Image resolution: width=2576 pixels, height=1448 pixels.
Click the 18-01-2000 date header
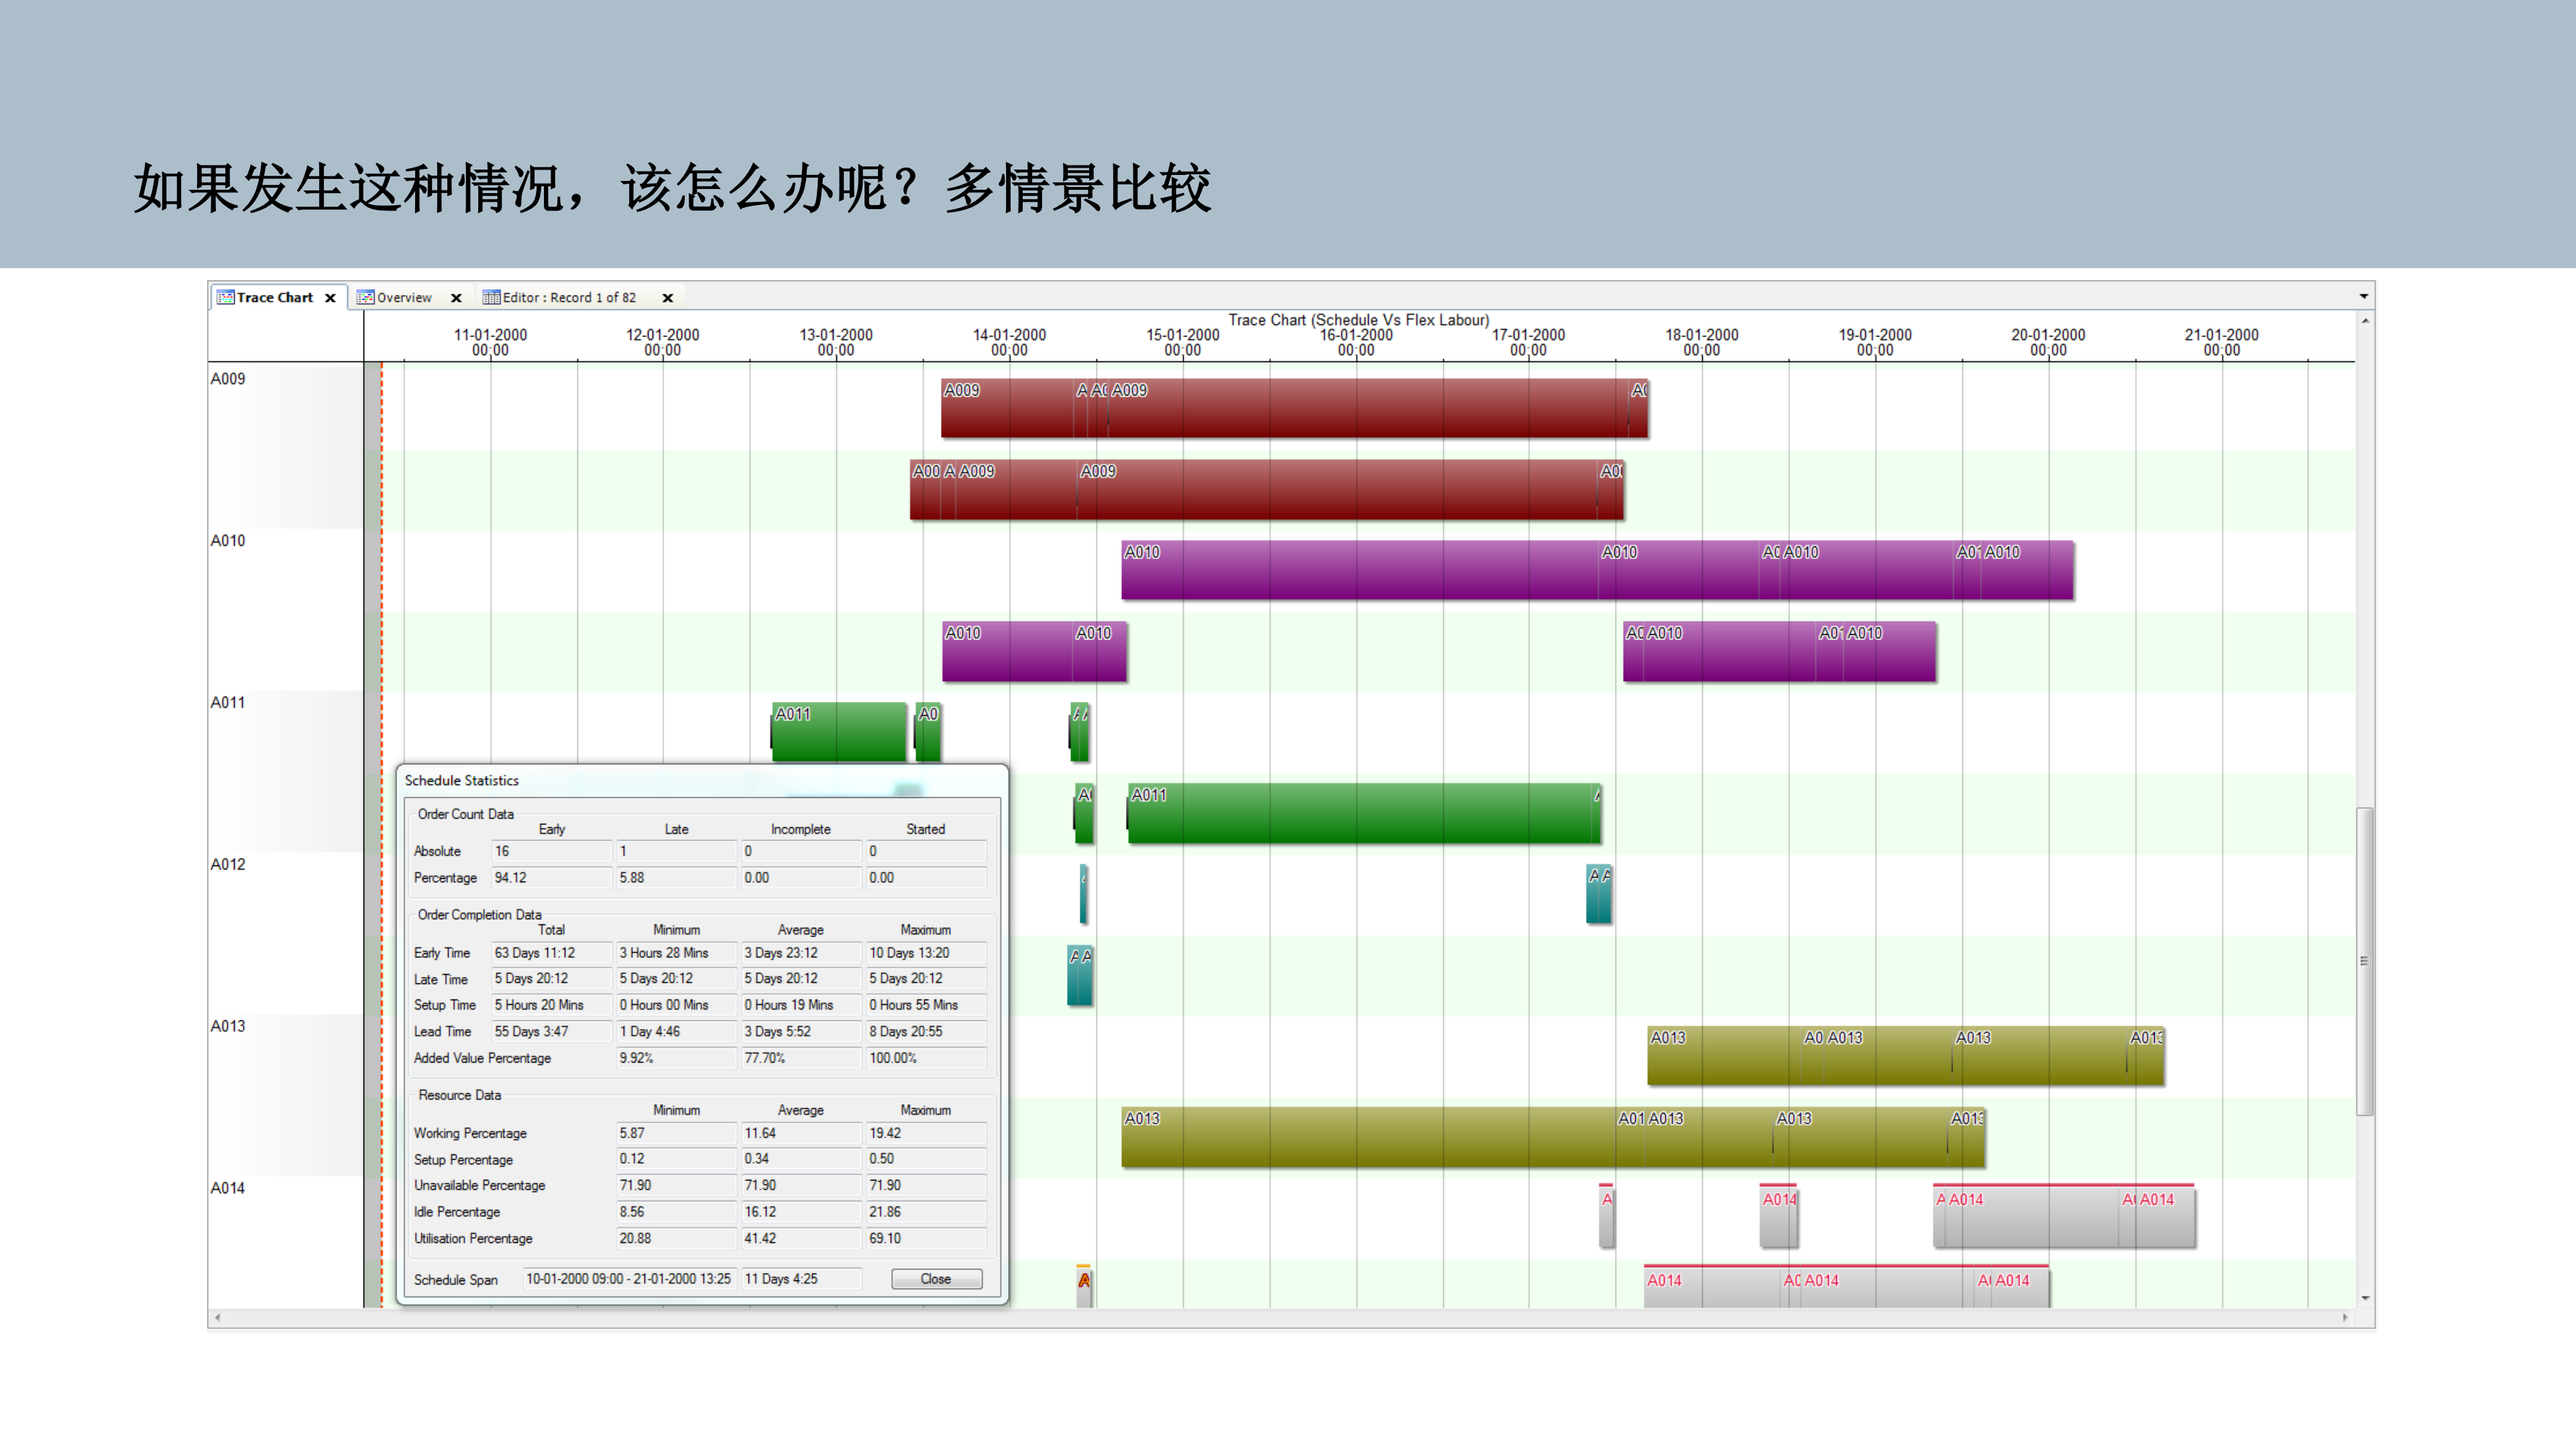click(1701, 342)
